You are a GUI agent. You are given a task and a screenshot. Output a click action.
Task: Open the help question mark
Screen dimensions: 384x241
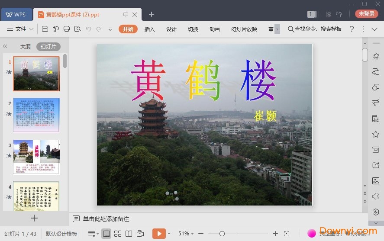coord(352,29)
